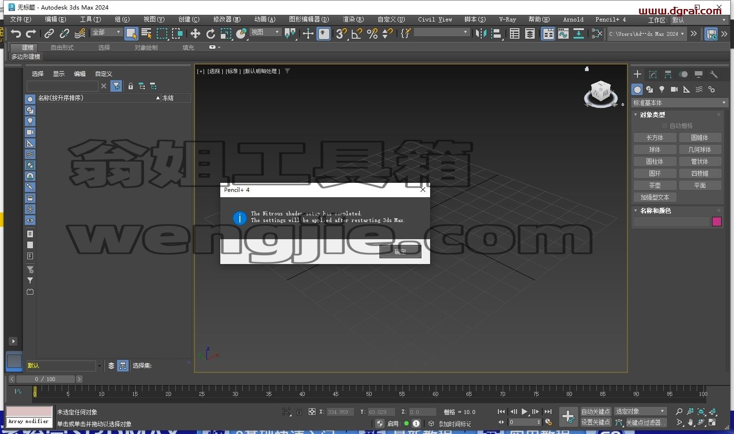The height and width of the screenshot is (434, 734).
Task: Open the 标准基本体 category dropdown
Action: coord(680,103)
